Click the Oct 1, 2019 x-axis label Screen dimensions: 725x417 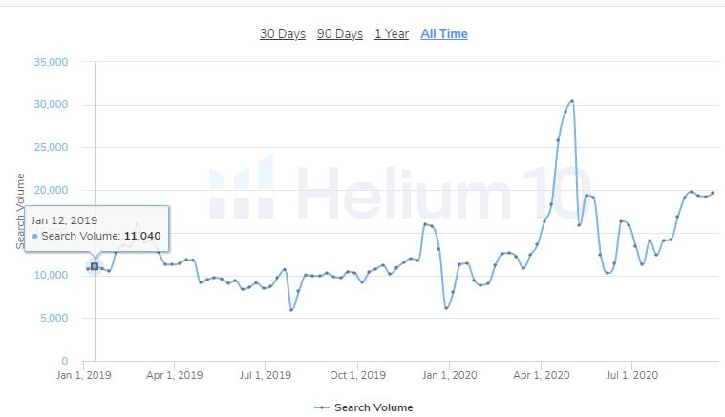pyautogui.click(x=356, y=377)
